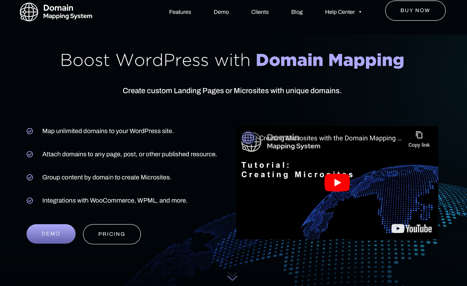Click the channel globe avatar in video
The width and height of the screenshot is (467, 286).
pyautogui.click(x=248, y=138)
